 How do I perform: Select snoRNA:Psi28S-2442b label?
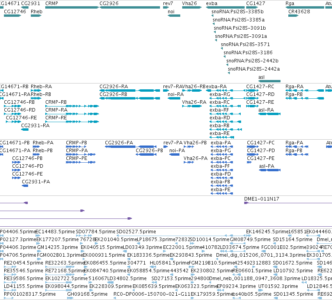point(252,61)
